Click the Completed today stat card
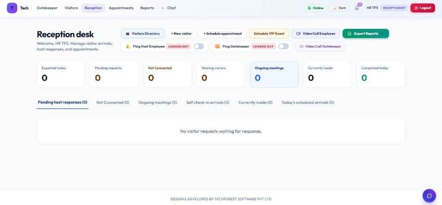 pos(381,75)
